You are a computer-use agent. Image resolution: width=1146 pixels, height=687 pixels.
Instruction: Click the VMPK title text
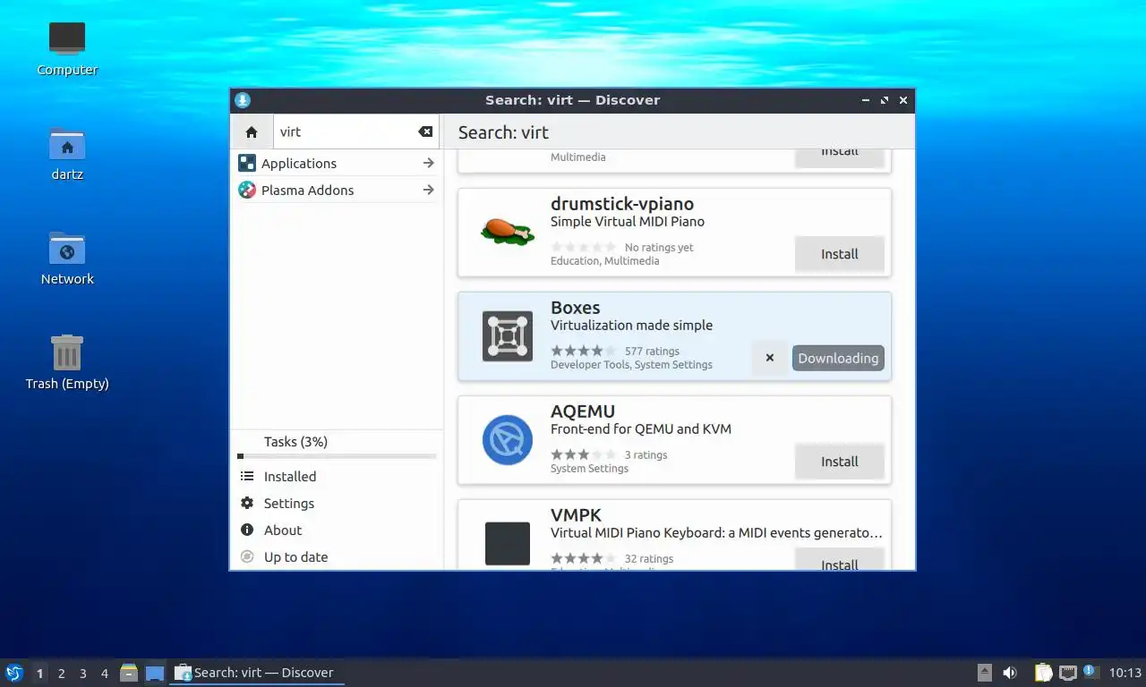[576, 515]
